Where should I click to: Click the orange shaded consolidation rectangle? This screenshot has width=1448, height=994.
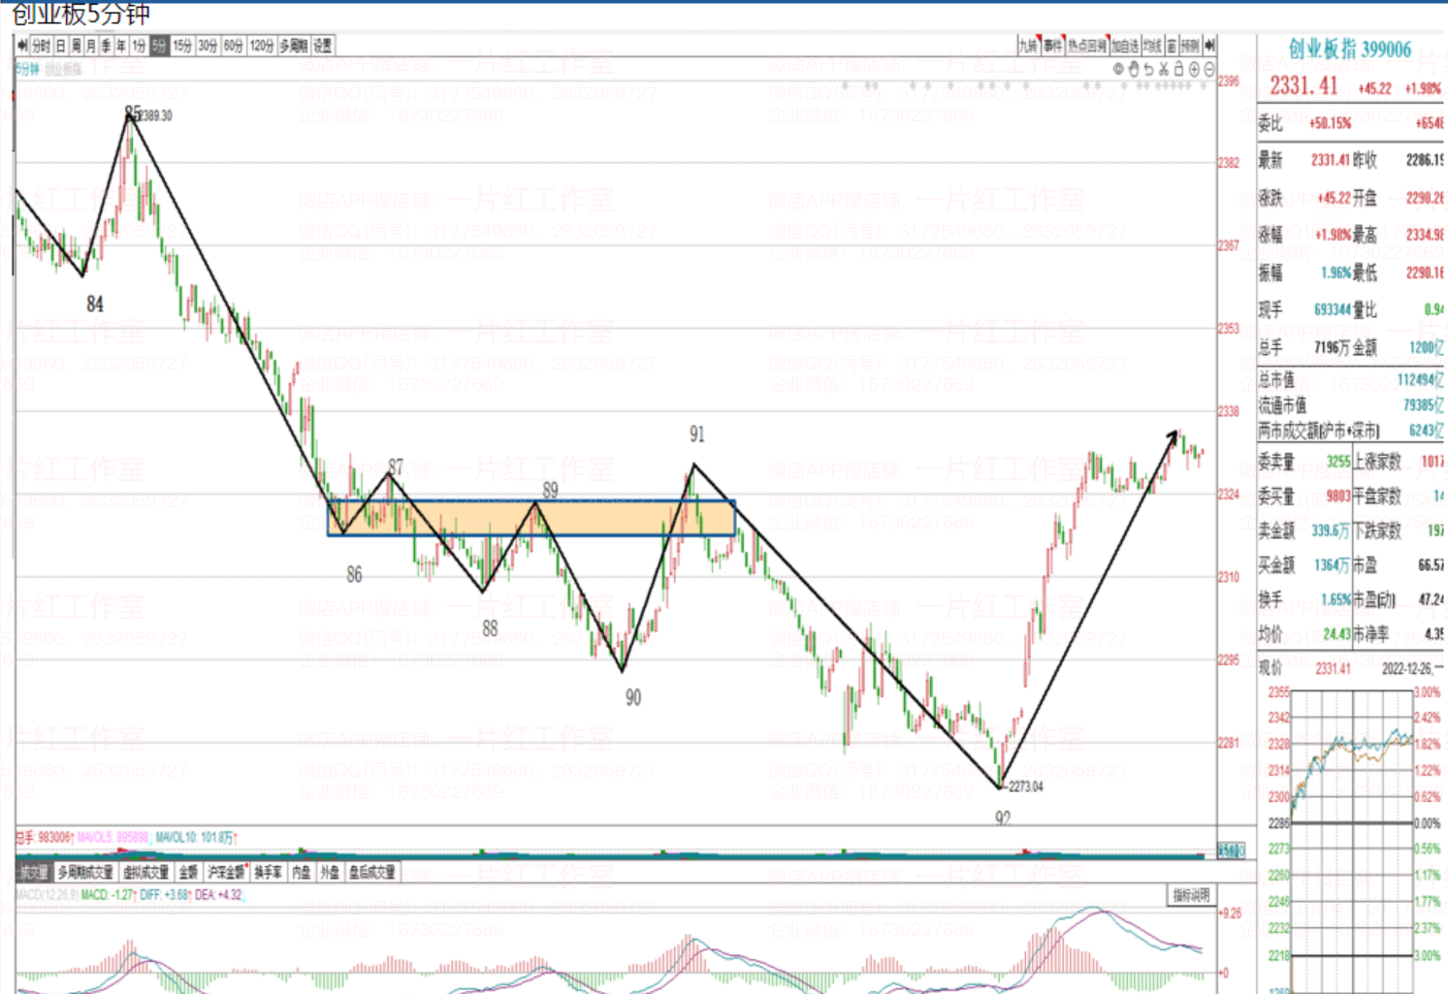tap(531, 518)
